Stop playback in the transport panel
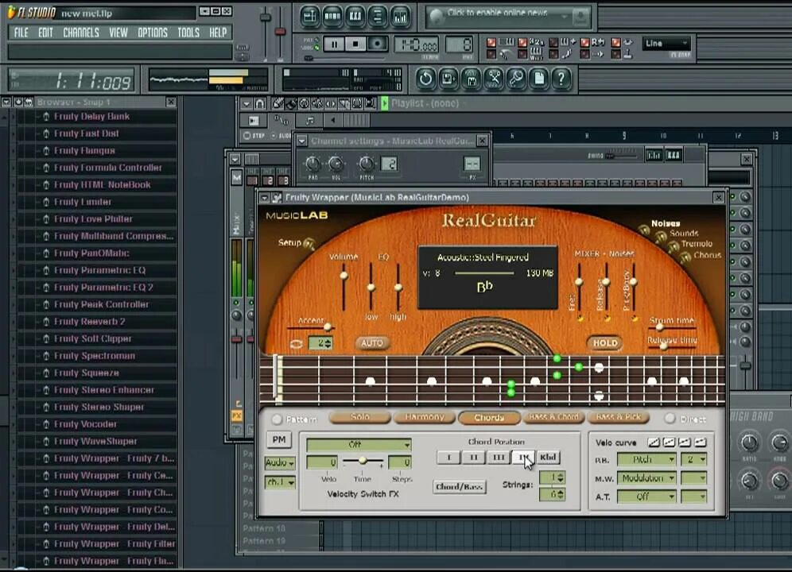This screenshot has width=792, height=572. pos(355,44)
